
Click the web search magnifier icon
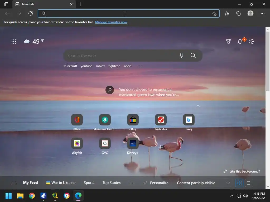tap(193, 55)
